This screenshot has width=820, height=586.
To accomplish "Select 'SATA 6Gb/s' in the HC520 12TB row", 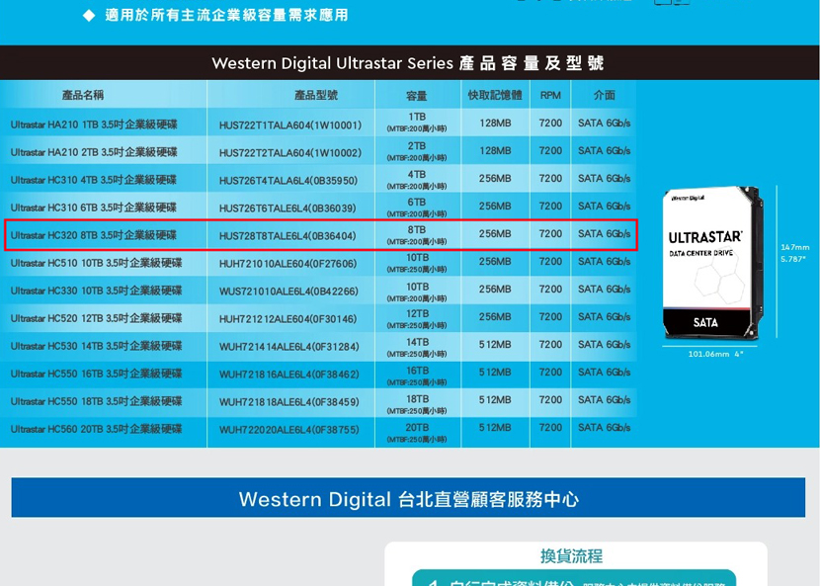I will tap(604, 317).
